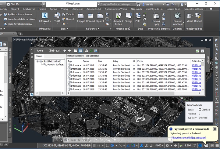Toggle ortho mode in status bar
The height and width of the screenshot is (149, 220).
[x=107, y=145]
